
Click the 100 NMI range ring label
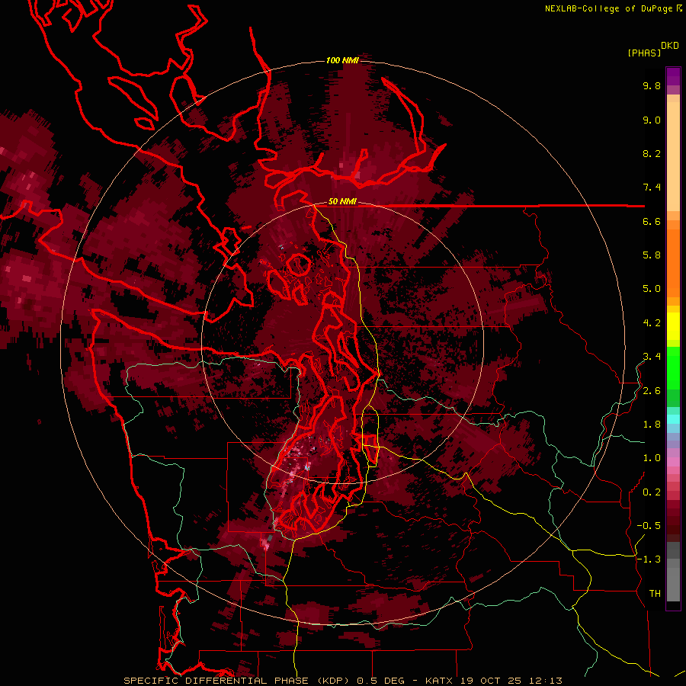[x=342, y=60]
